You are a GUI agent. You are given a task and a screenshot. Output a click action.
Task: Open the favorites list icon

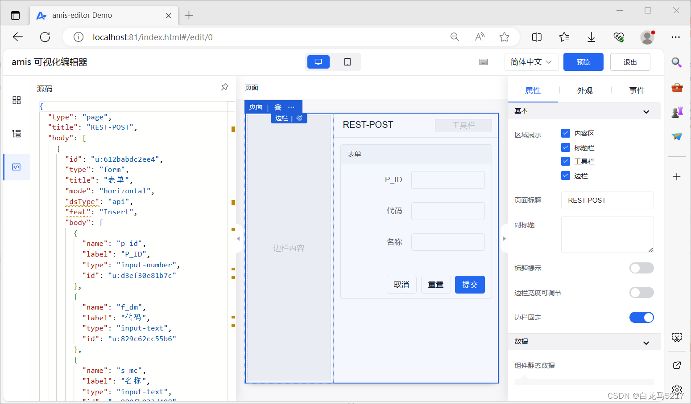tap(564, 37)
